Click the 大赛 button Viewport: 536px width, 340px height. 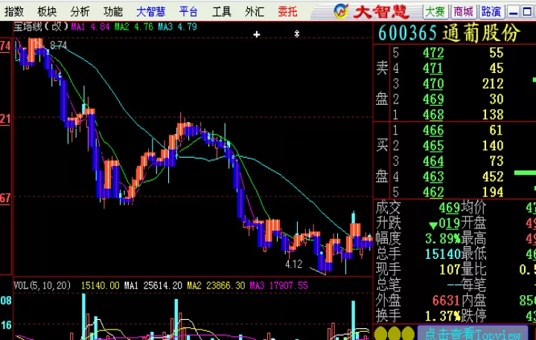click(435, 12)
